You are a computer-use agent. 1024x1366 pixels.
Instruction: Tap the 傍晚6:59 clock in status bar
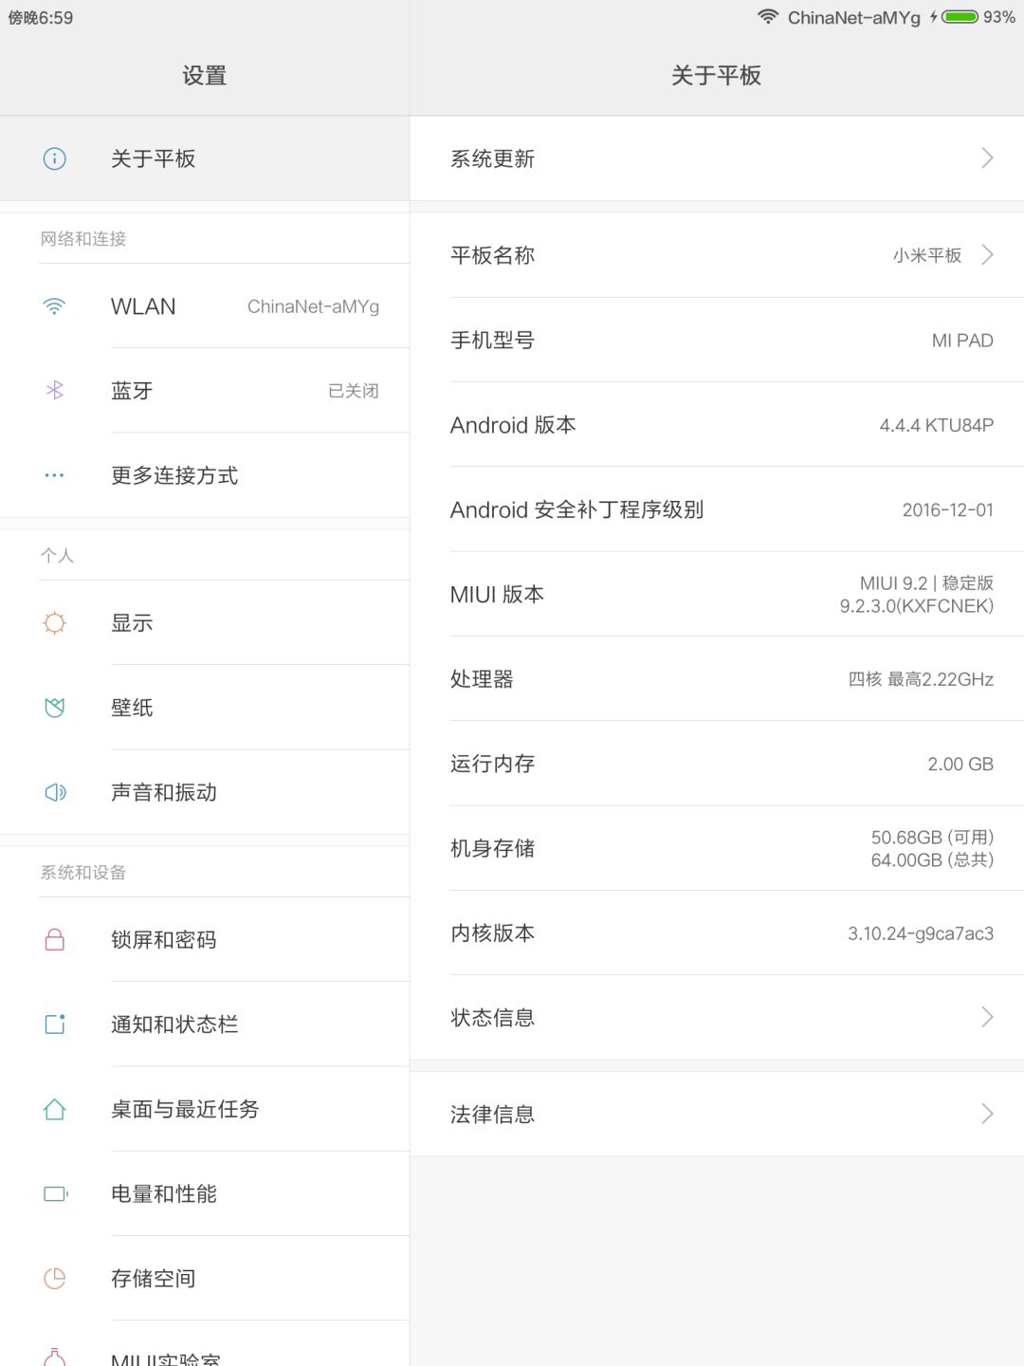[41, 17]
